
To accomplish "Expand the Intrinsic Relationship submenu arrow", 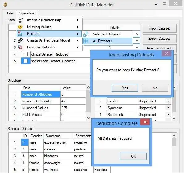I will pos(78,20).
